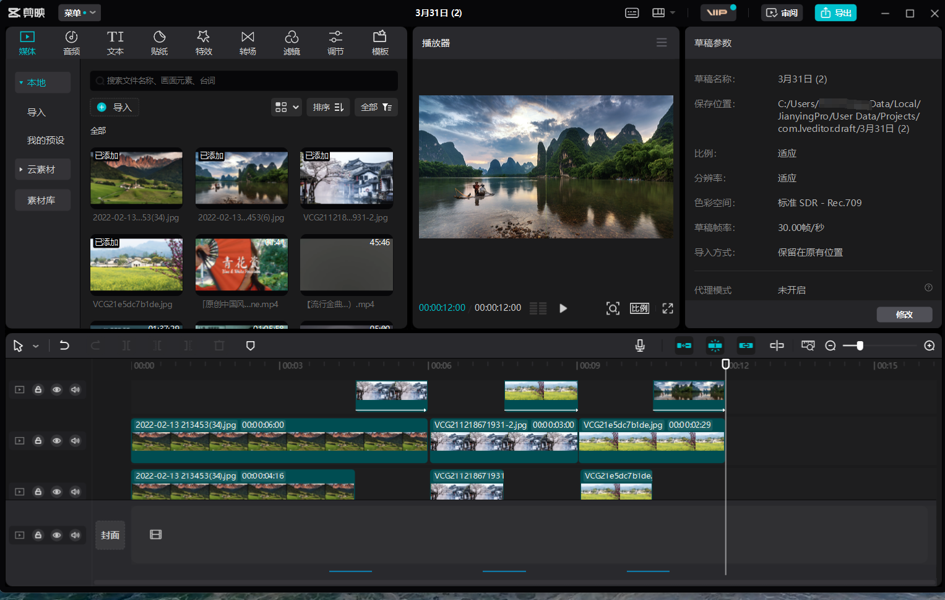This screenshot has width=945, height=600.
Task: Lock the third video track
Action: click(38, 492)
